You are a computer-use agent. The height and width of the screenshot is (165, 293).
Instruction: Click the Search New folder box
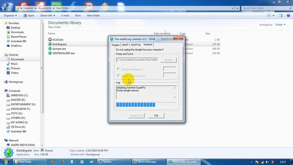tap(266, 8)
